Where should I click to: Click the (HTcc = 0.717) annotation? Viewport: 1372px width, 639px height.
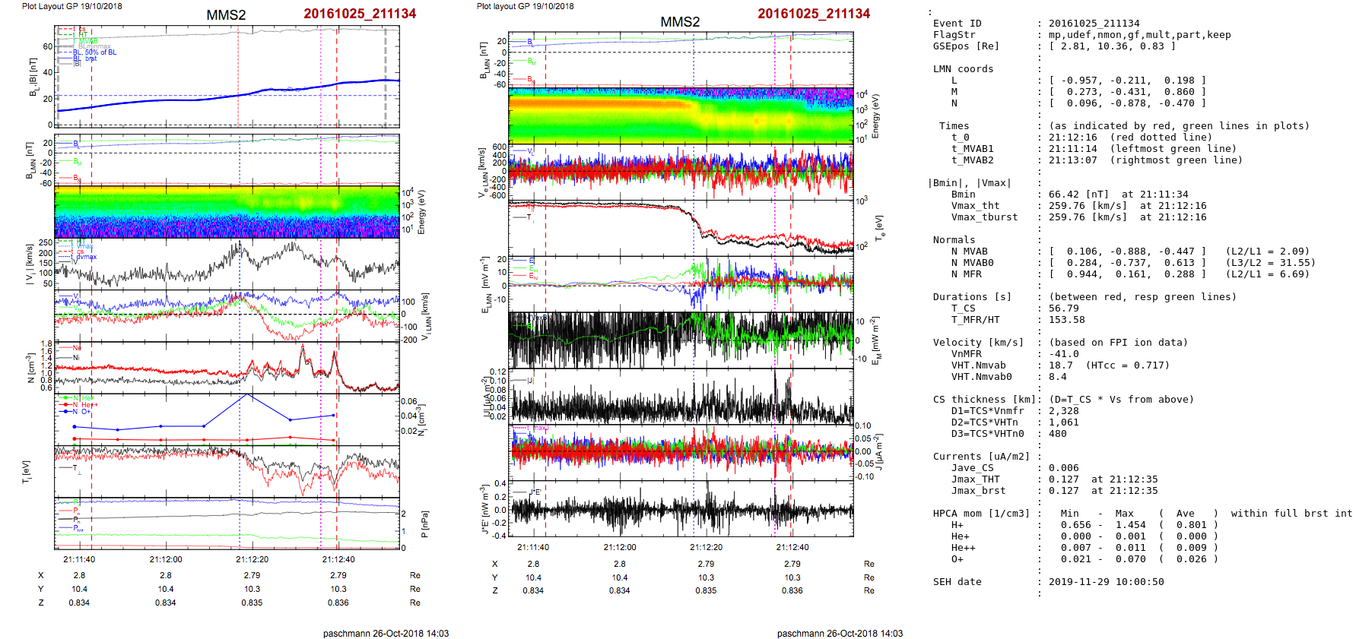point(1127,365)
